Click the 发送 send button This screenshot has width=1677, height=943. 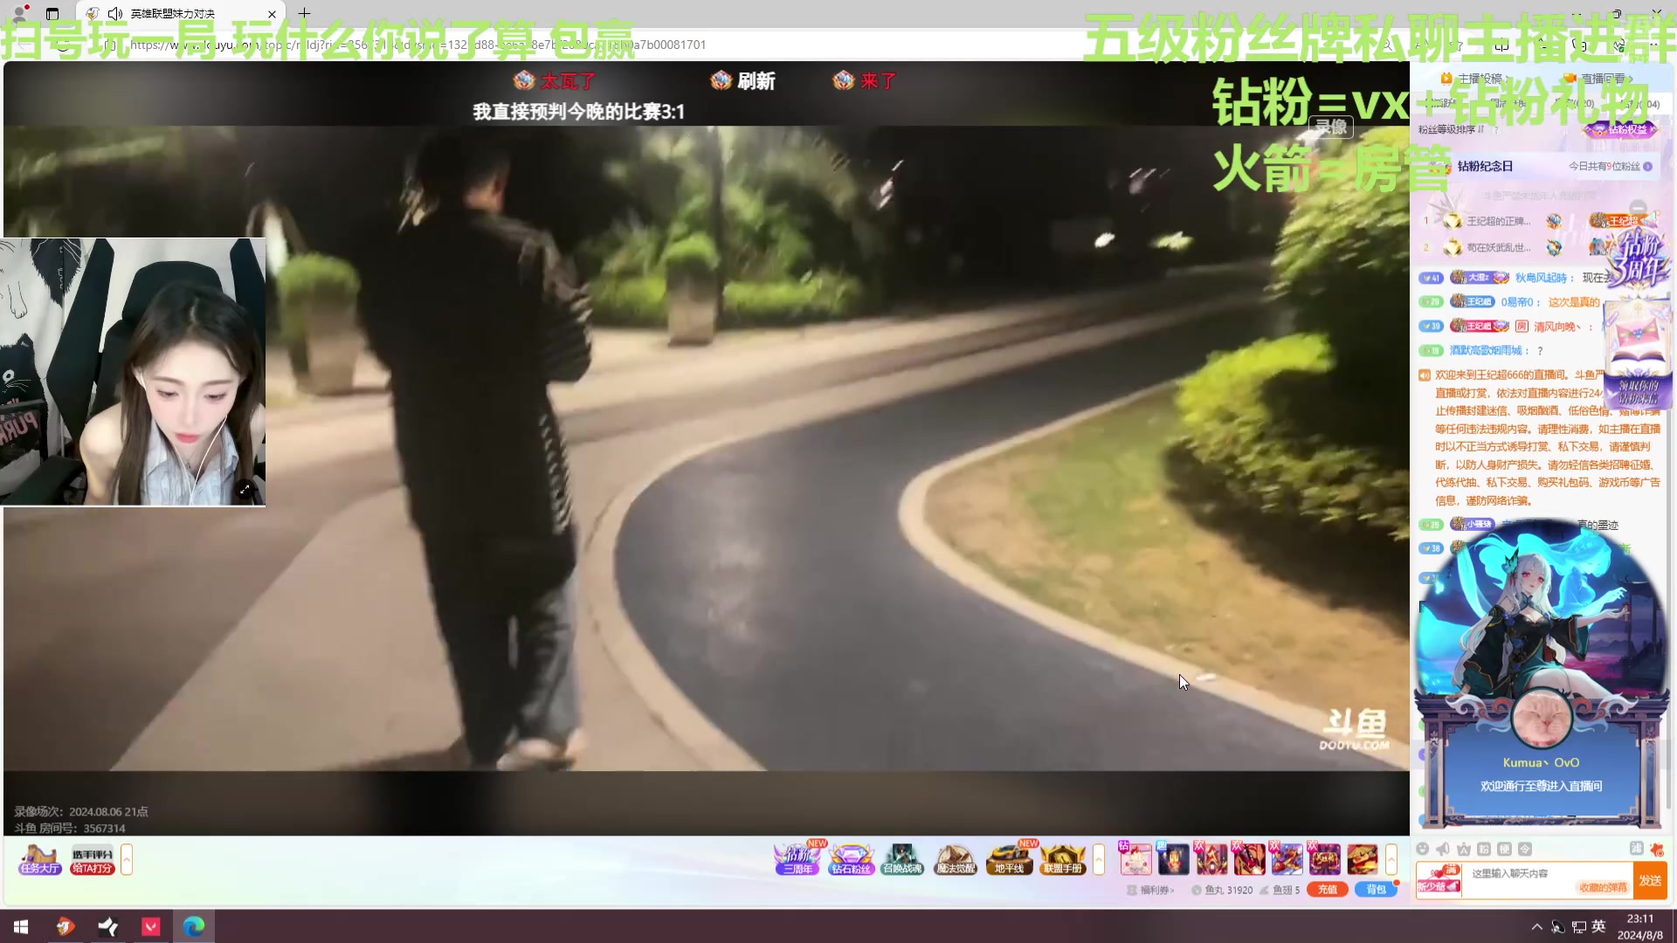tap(1650, 880)
